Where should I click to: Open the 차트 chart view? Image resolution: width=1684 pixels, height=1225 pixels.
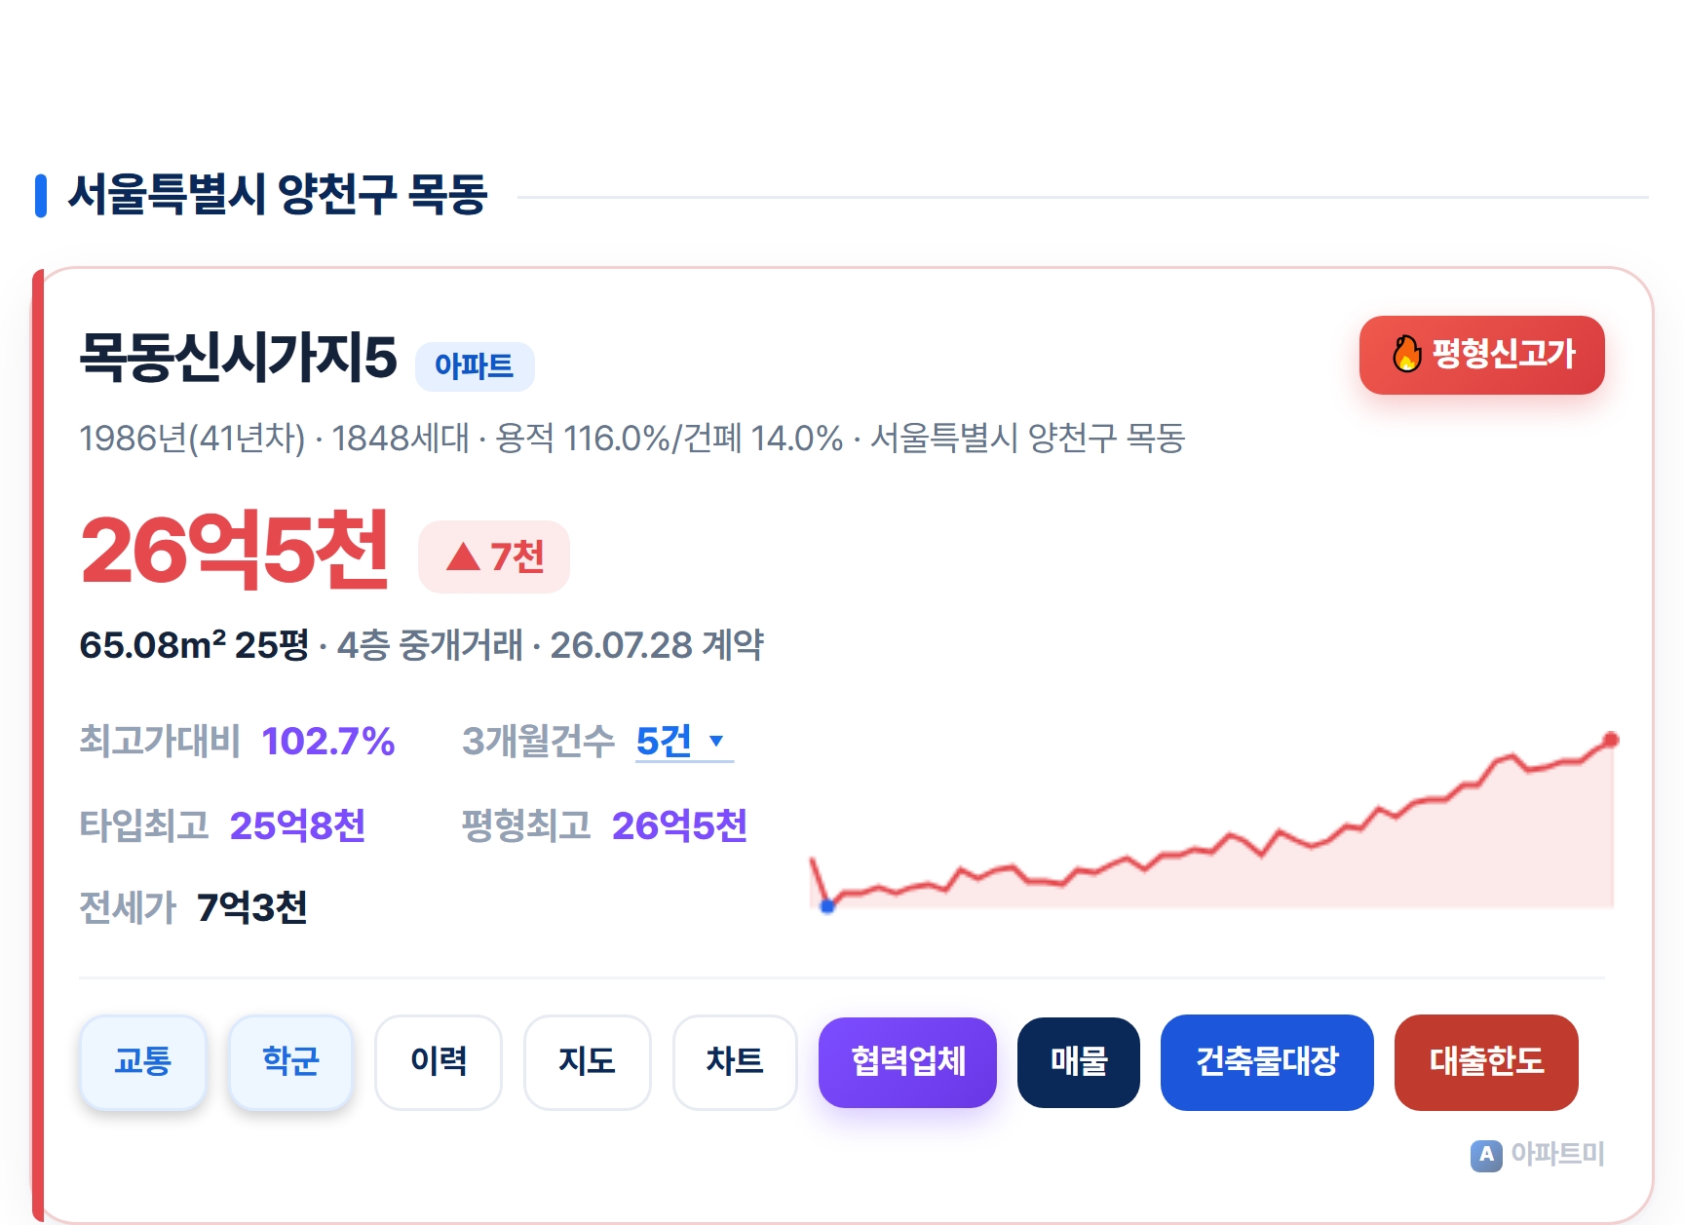pos(735,1061)
